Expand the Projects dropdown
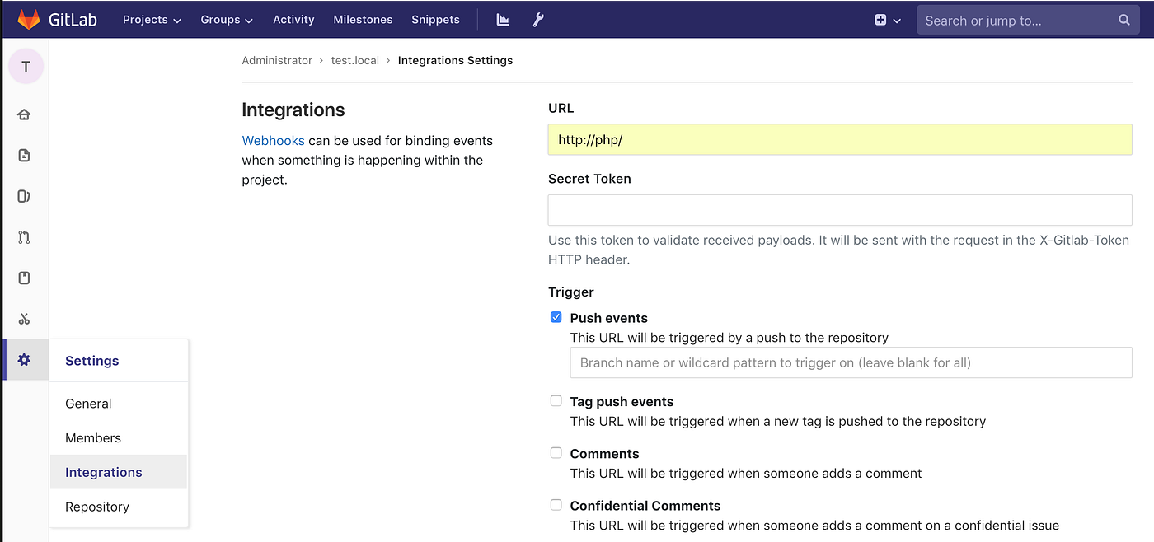This screenshot has width=1154, height=542. pyautogui.click(x=152, y=19)
